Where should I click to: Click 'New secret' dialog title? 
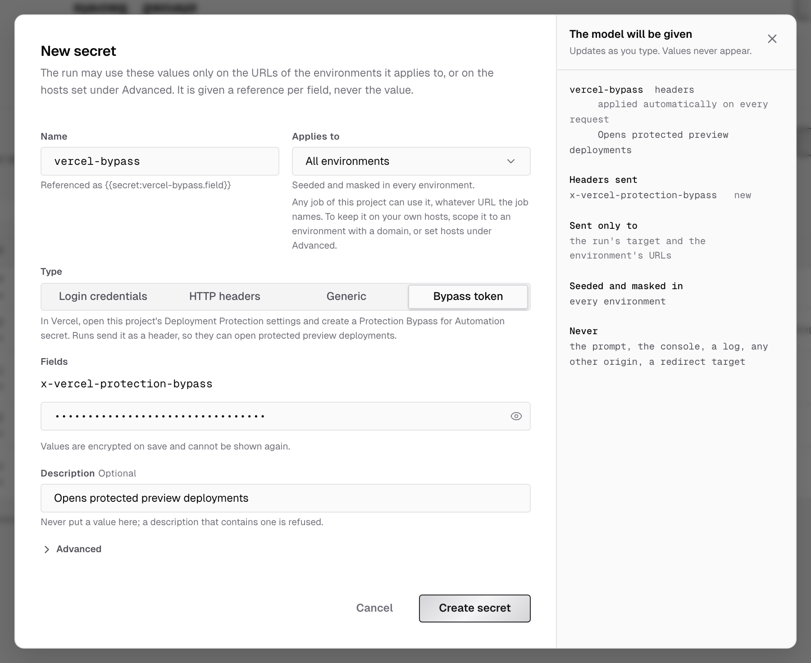78,51
